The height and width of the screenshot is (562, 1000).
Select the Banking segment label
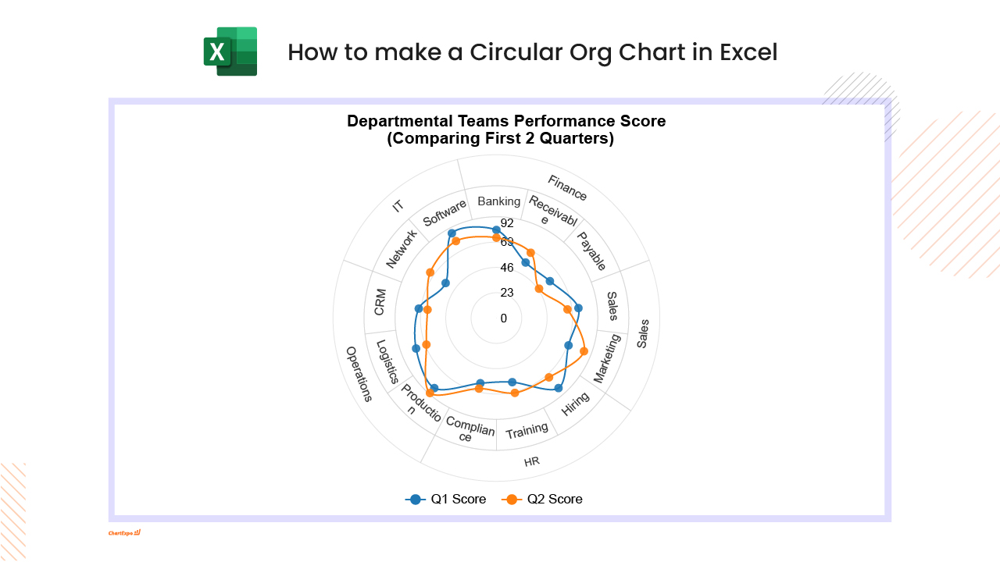[499, 201]
